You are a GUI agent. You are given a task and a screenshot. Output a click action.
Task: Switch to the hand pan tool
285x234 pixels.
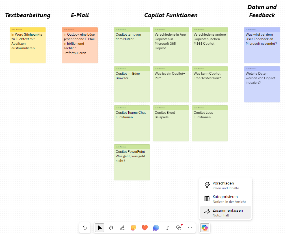click(111, 227)
